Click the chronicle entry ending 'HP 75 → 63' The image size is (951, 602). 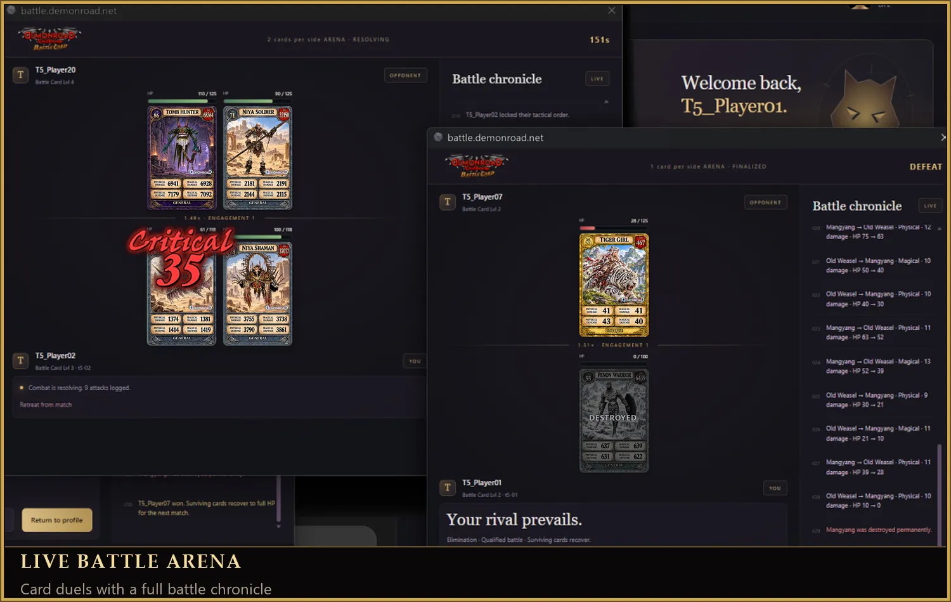(878, 232)
